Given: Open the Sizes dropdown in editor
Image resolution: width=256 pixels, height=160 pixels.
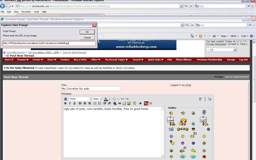Looking at the screenshot, I should [97, 99].
